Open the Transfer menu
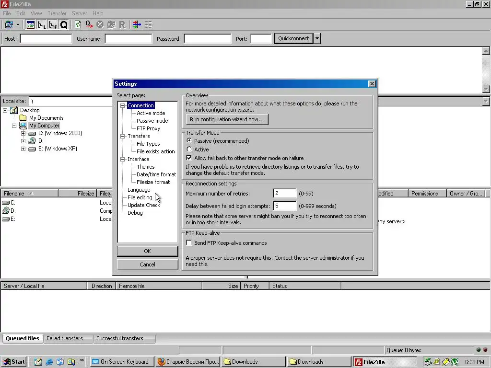The height and width of the screenshot is (368, 491). [x=57, y=13]
